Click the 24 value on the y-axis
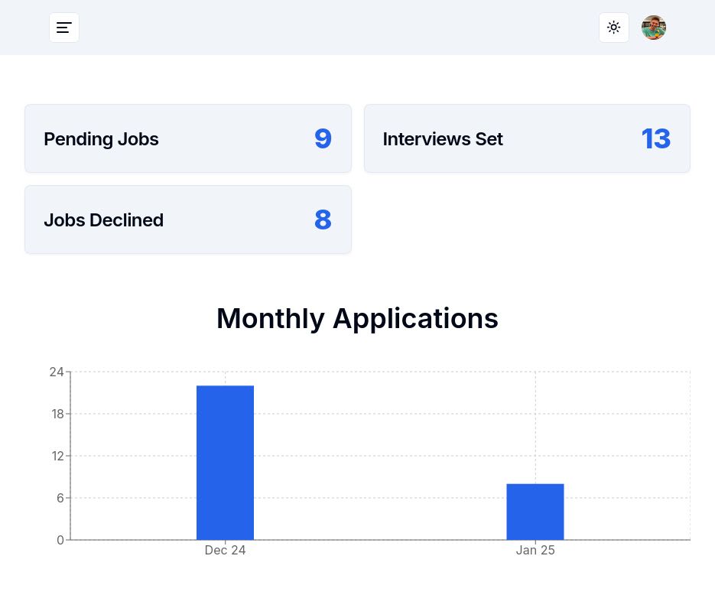 coord(57,372)
